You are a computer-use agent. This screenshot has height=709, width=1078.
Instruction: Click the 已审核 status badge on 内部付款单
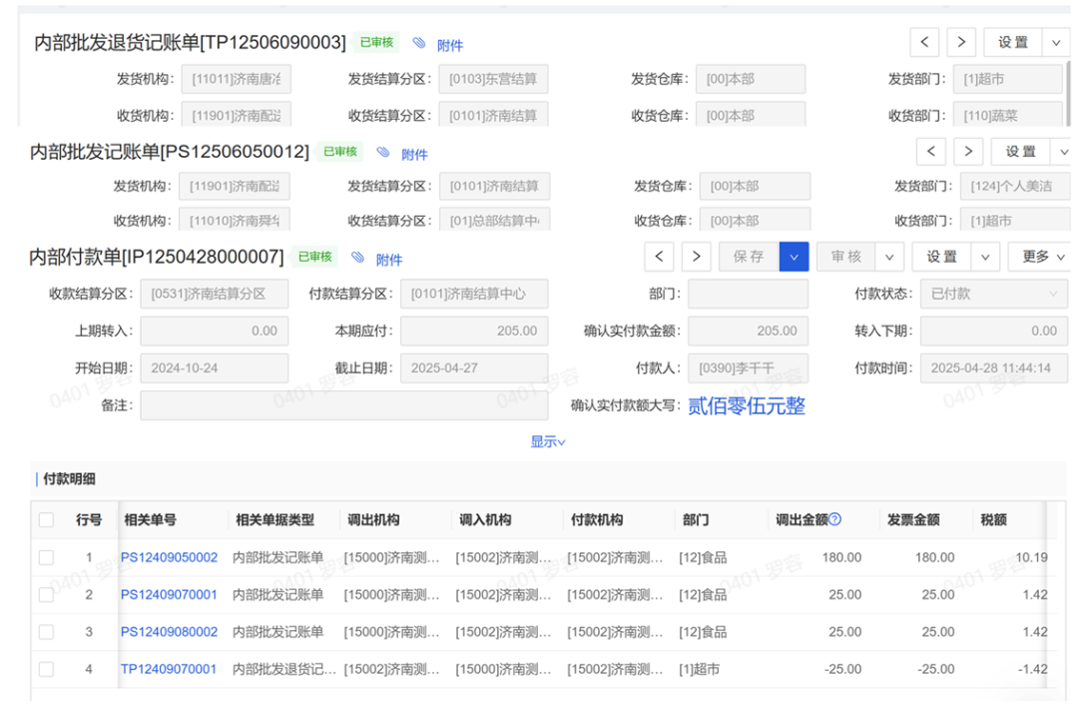[x=315, y=257]
